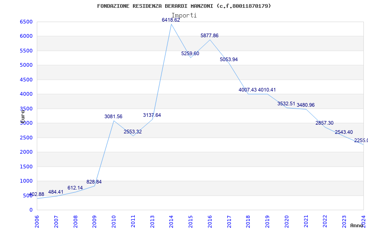Screen dimensions: 368x230
Task: Select year 2021 on the x-axis
Action: click(x=306, y=222)
